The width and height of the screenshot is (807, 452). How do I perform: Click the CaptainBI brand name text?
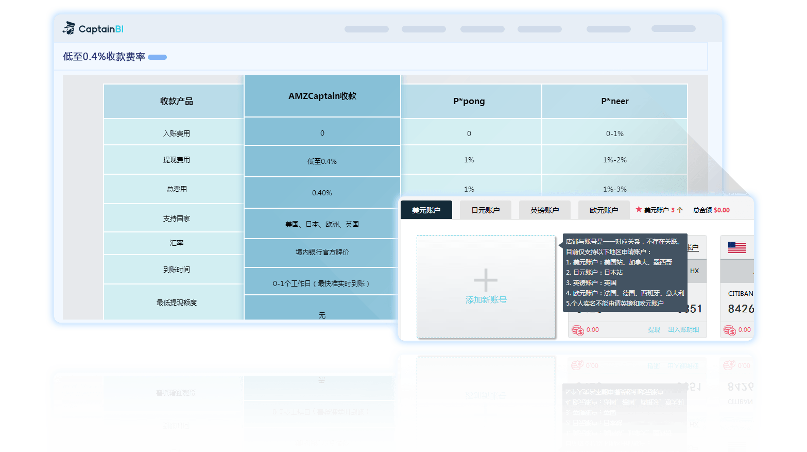click(101, 29)
